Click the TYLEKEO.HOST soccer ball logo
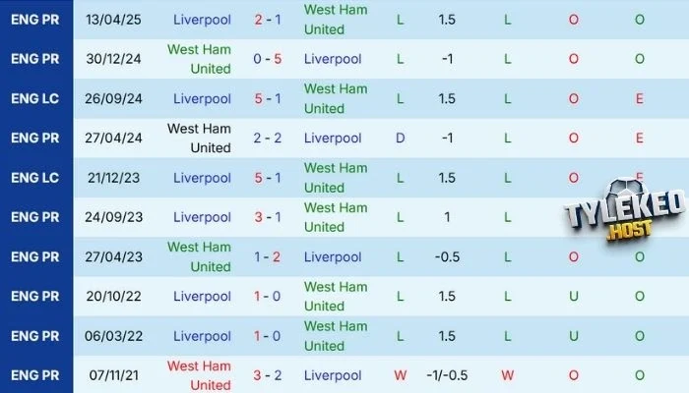689x393 pixels. click(622, 222)
